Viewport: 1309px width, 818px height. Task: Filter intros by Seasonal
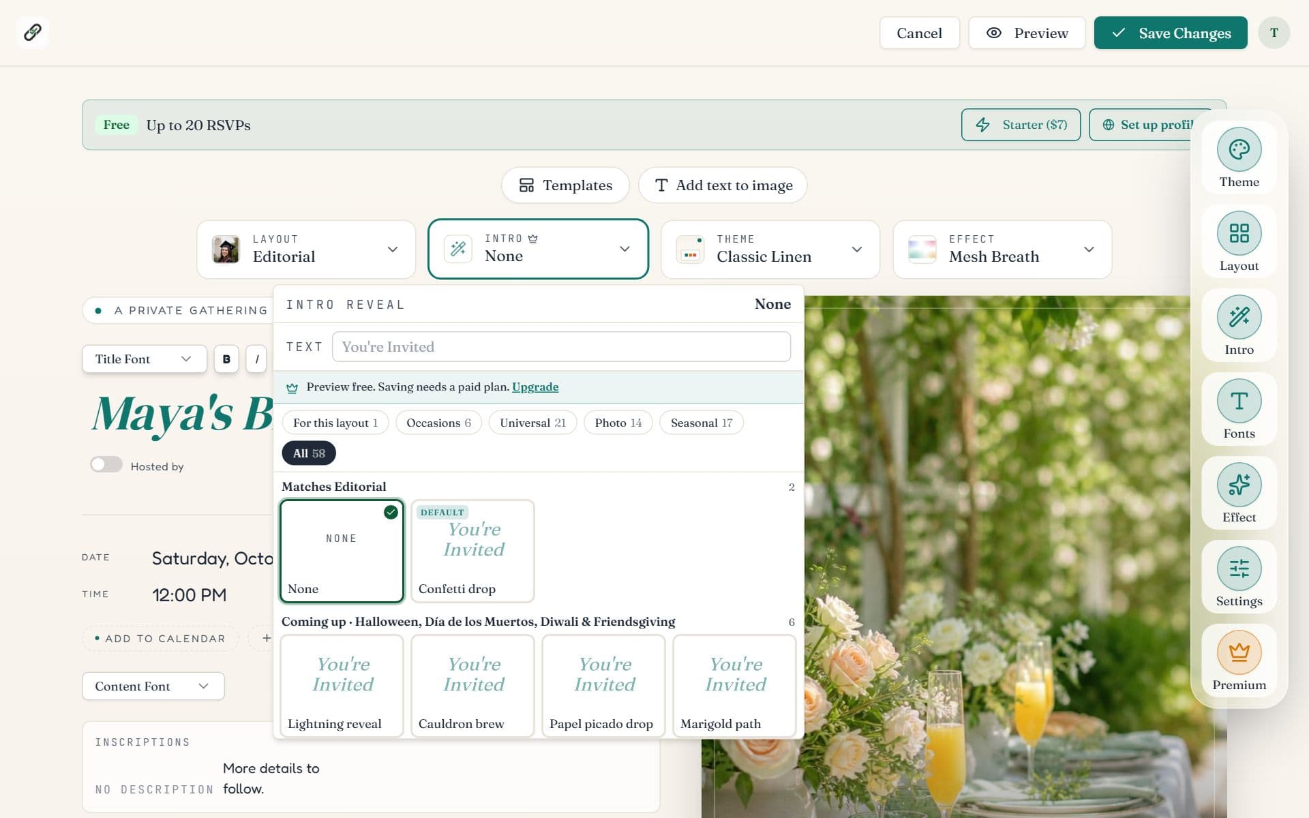coord(701,423)
